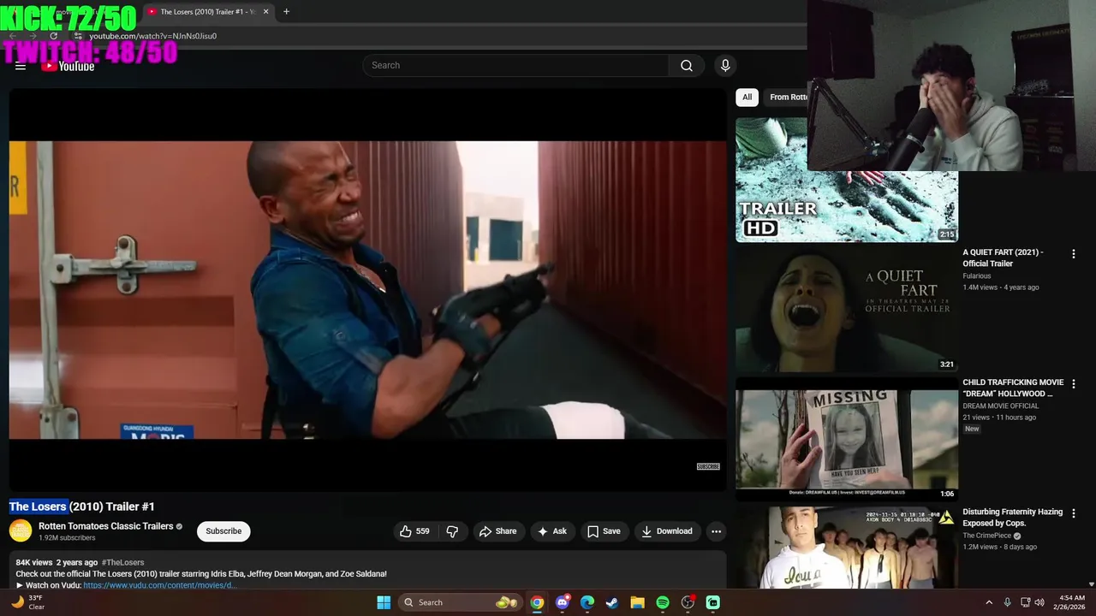Image resolution: width=1096 pixels, height=616 pixels.
Task: Click the YouTube search input field
Action: pos(516,66)
